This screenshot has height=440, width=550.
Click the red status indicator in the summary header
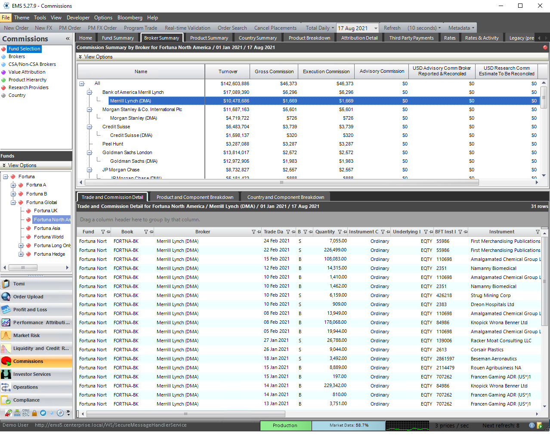pos(545,47)
